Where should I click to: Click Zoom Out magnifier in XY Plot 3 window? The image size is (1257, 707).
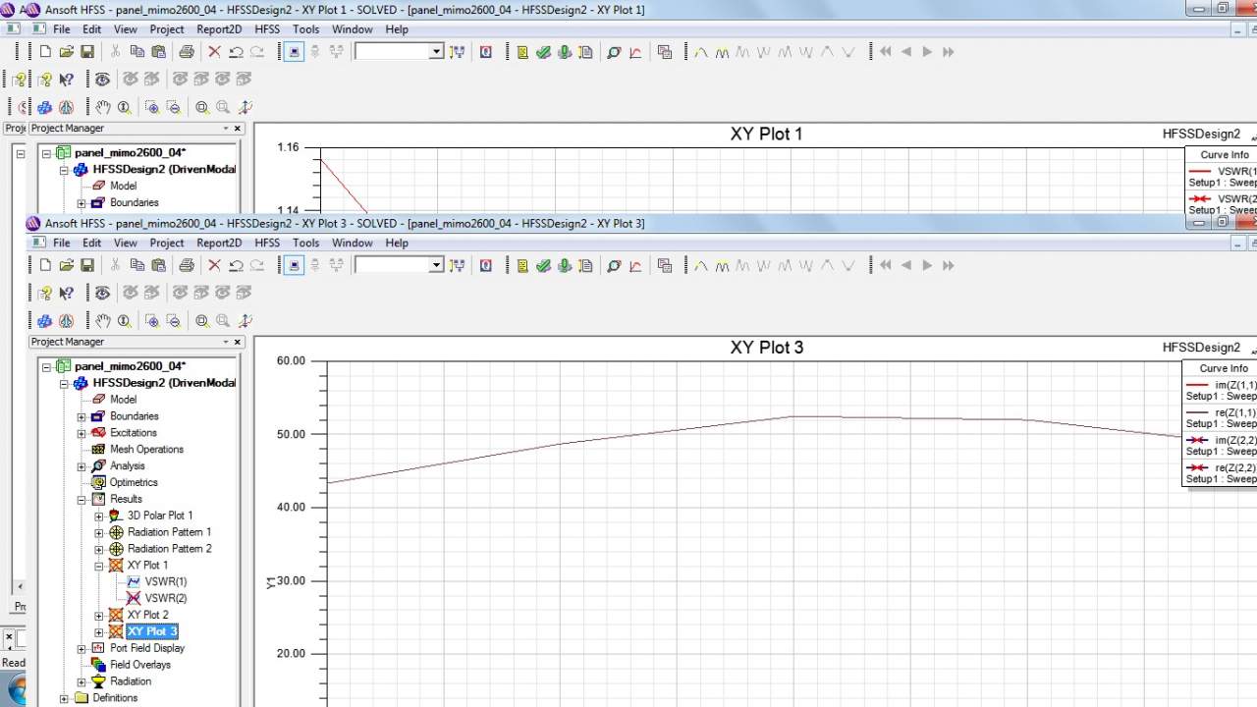pos(173,320)
